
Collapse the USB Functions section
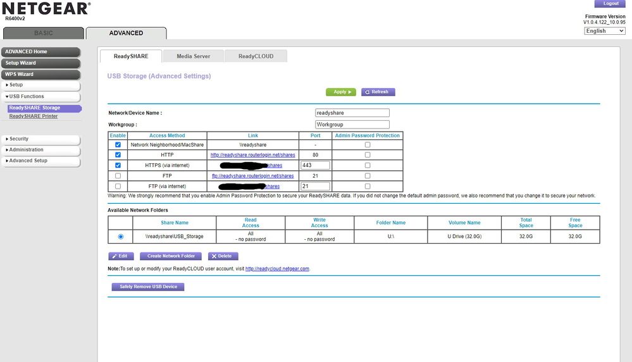click(x=40, y=96)
